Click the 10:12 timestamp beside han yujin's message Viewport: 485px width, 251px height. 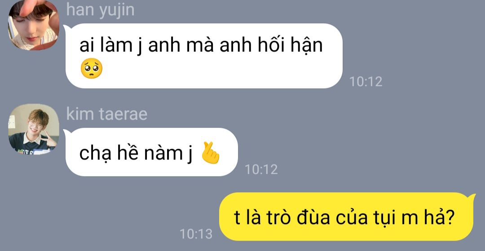pos(366,82)
